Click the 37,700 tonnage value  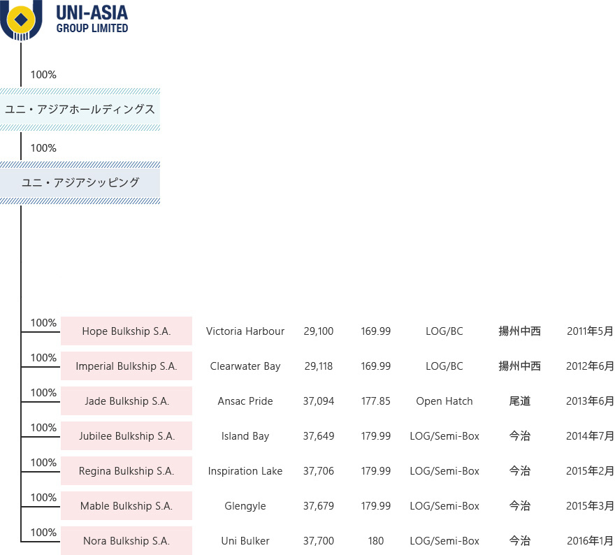[x=319, y=540]
